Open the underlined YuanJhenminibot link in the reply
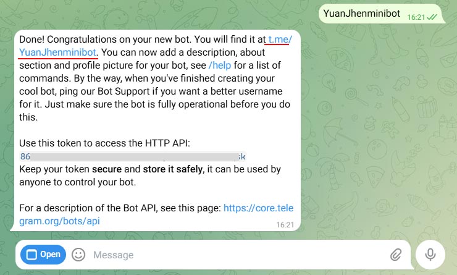Viewport: 457px width, 275px height. [x=57, y=52]
